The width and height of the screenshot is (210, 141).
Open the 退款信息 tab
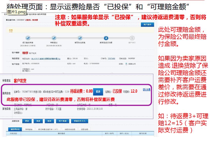85,129
